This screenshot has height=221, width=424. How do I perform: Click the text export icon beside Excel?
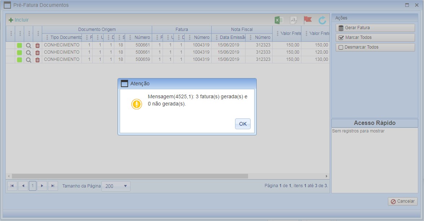293,20
